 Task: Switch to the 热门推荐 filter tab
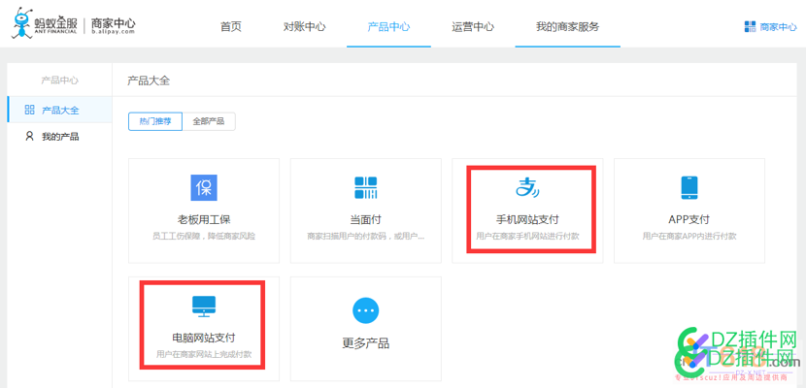155,121
